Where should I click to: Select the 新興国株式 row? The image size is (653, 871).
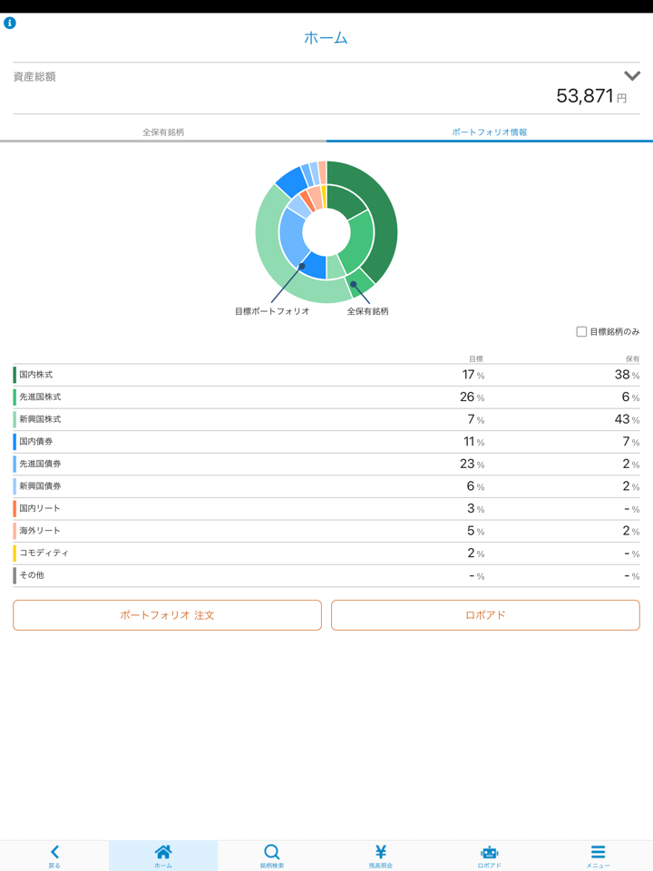(x=326, y=420)
